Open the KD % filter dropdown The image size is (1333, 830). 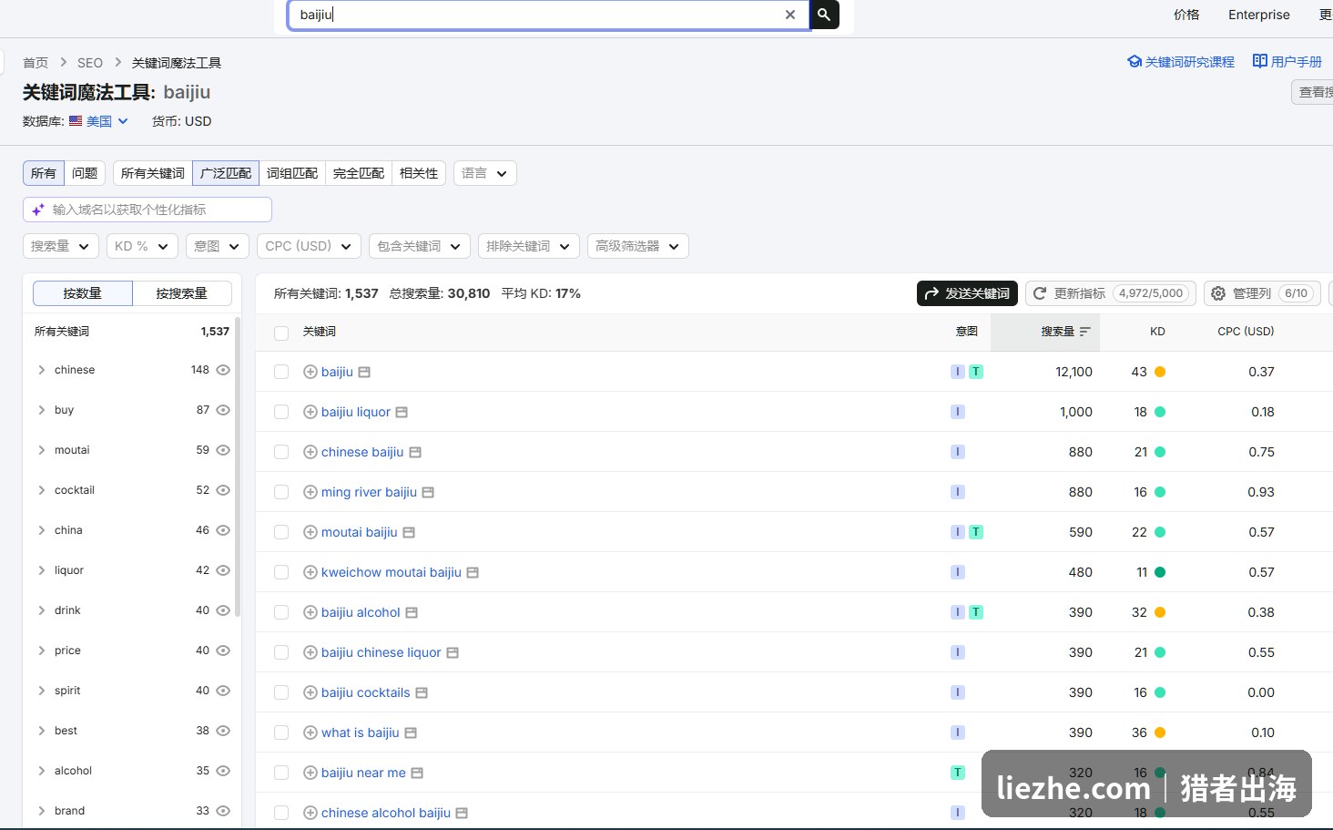142,246
